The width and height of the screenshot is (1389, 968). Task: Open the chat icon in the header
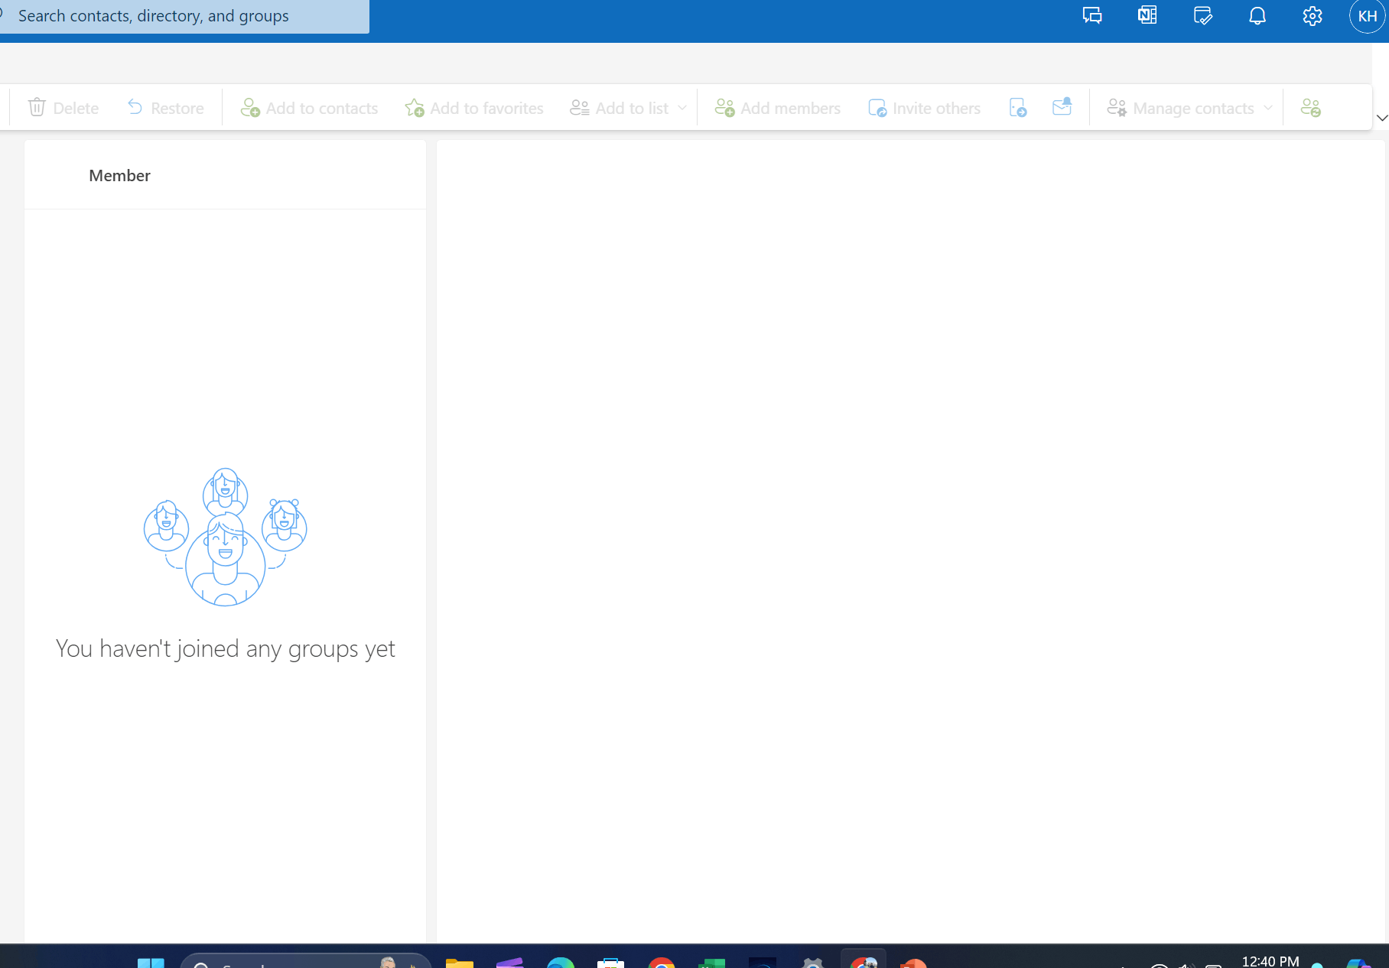pyautogui.click(x=1092, y=15)
